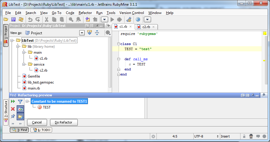Image resolution: width=270 pixels, height=142 pixels.
Task: Open the Code menu
Action: [70, 13]
